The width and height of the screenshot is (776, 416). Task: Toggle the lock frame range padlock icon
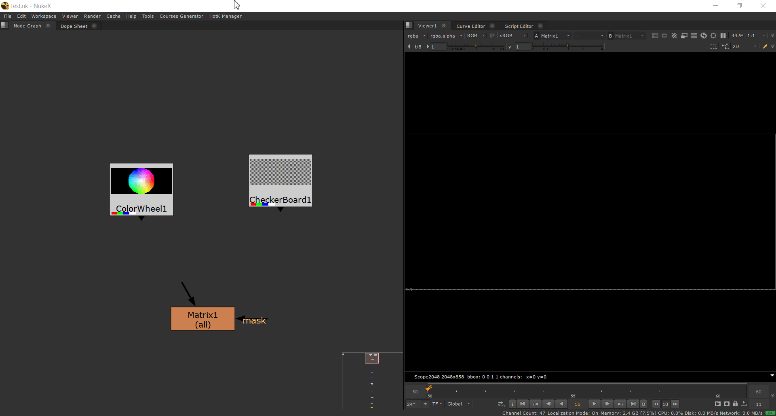735,404
